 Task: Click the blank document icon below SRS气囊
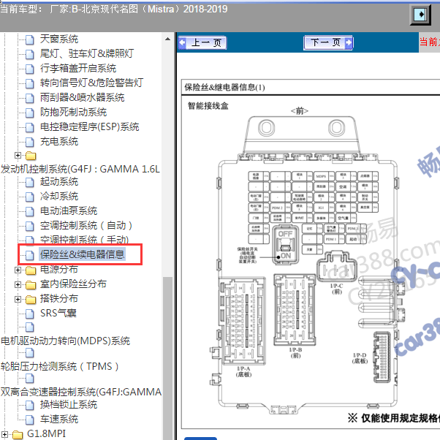pyautogui.click(x=30, y=327)
